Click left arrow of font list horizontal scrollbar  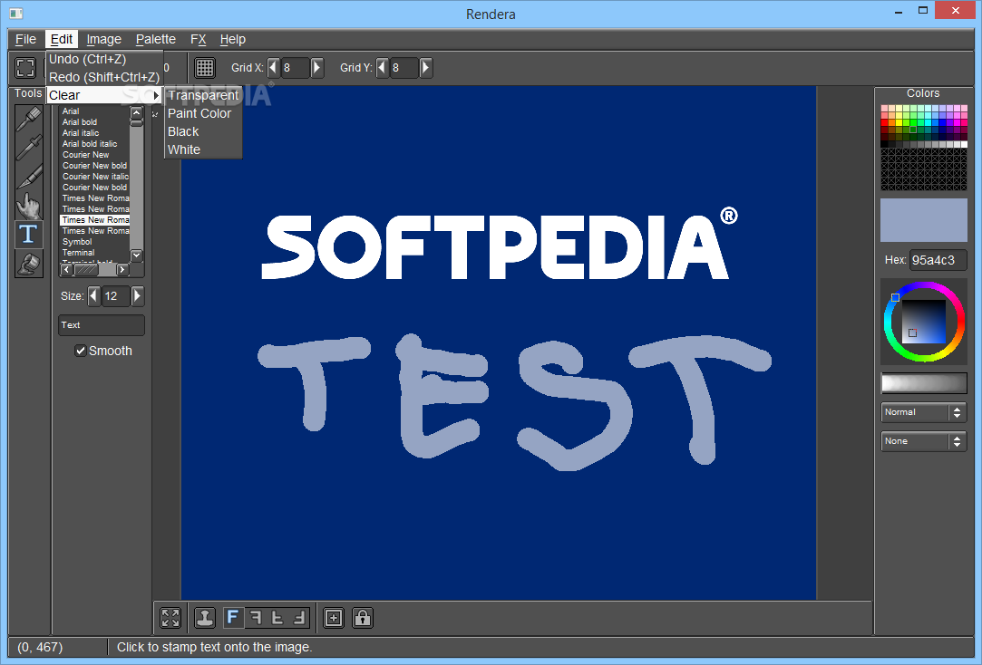coord(67,270)
